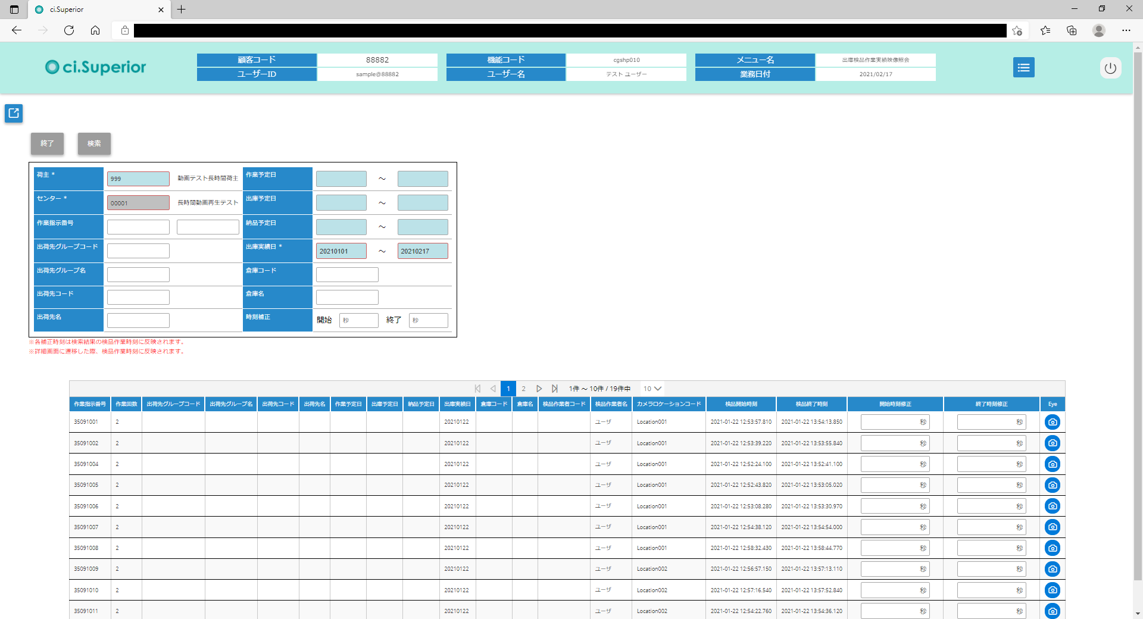Click Location002 in row 35091009
Screen dimensions: 1143x619
coord(652,569)
